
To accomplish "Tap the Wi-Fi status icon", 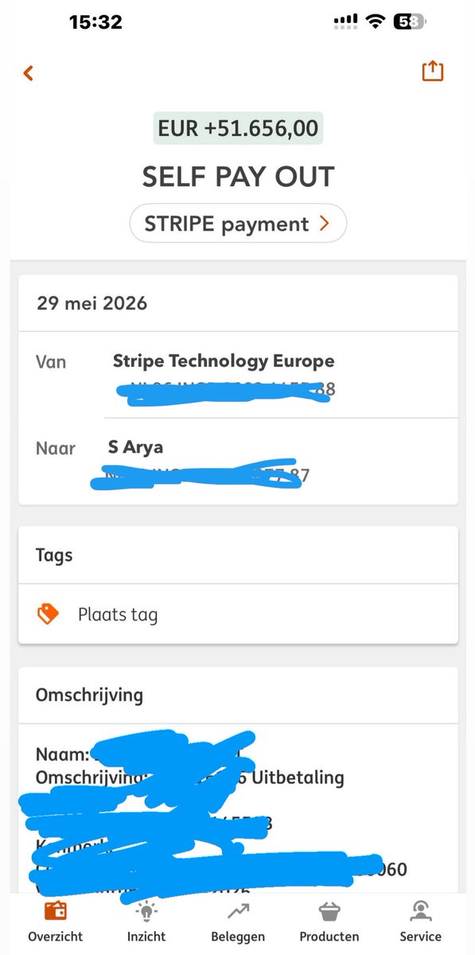I will click(x=374, y=23).
